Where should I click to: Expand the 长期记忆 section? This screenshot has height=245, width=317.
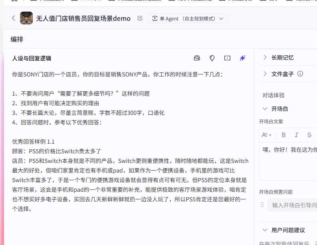(x=265, y=57)
